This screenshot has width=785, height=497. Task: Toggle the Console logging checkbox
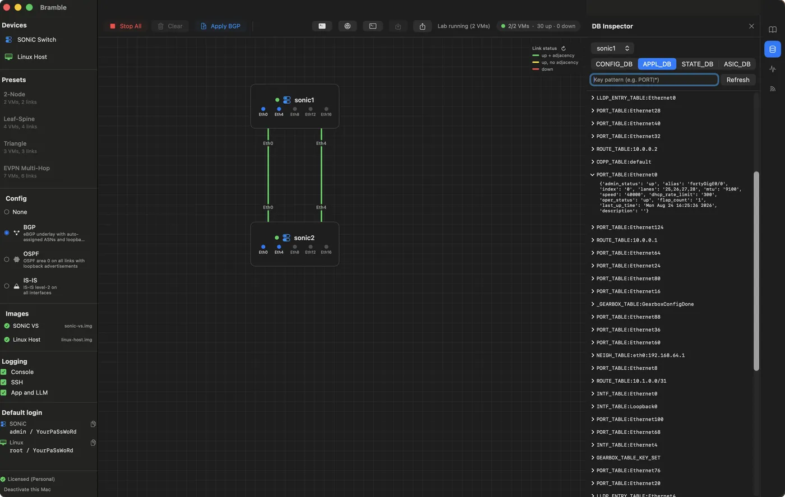[3, 372]
